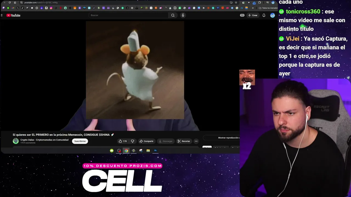Open the Snipping Tool taskbar icon
This screenshot has width=351, height=197.
pos(141,150)
